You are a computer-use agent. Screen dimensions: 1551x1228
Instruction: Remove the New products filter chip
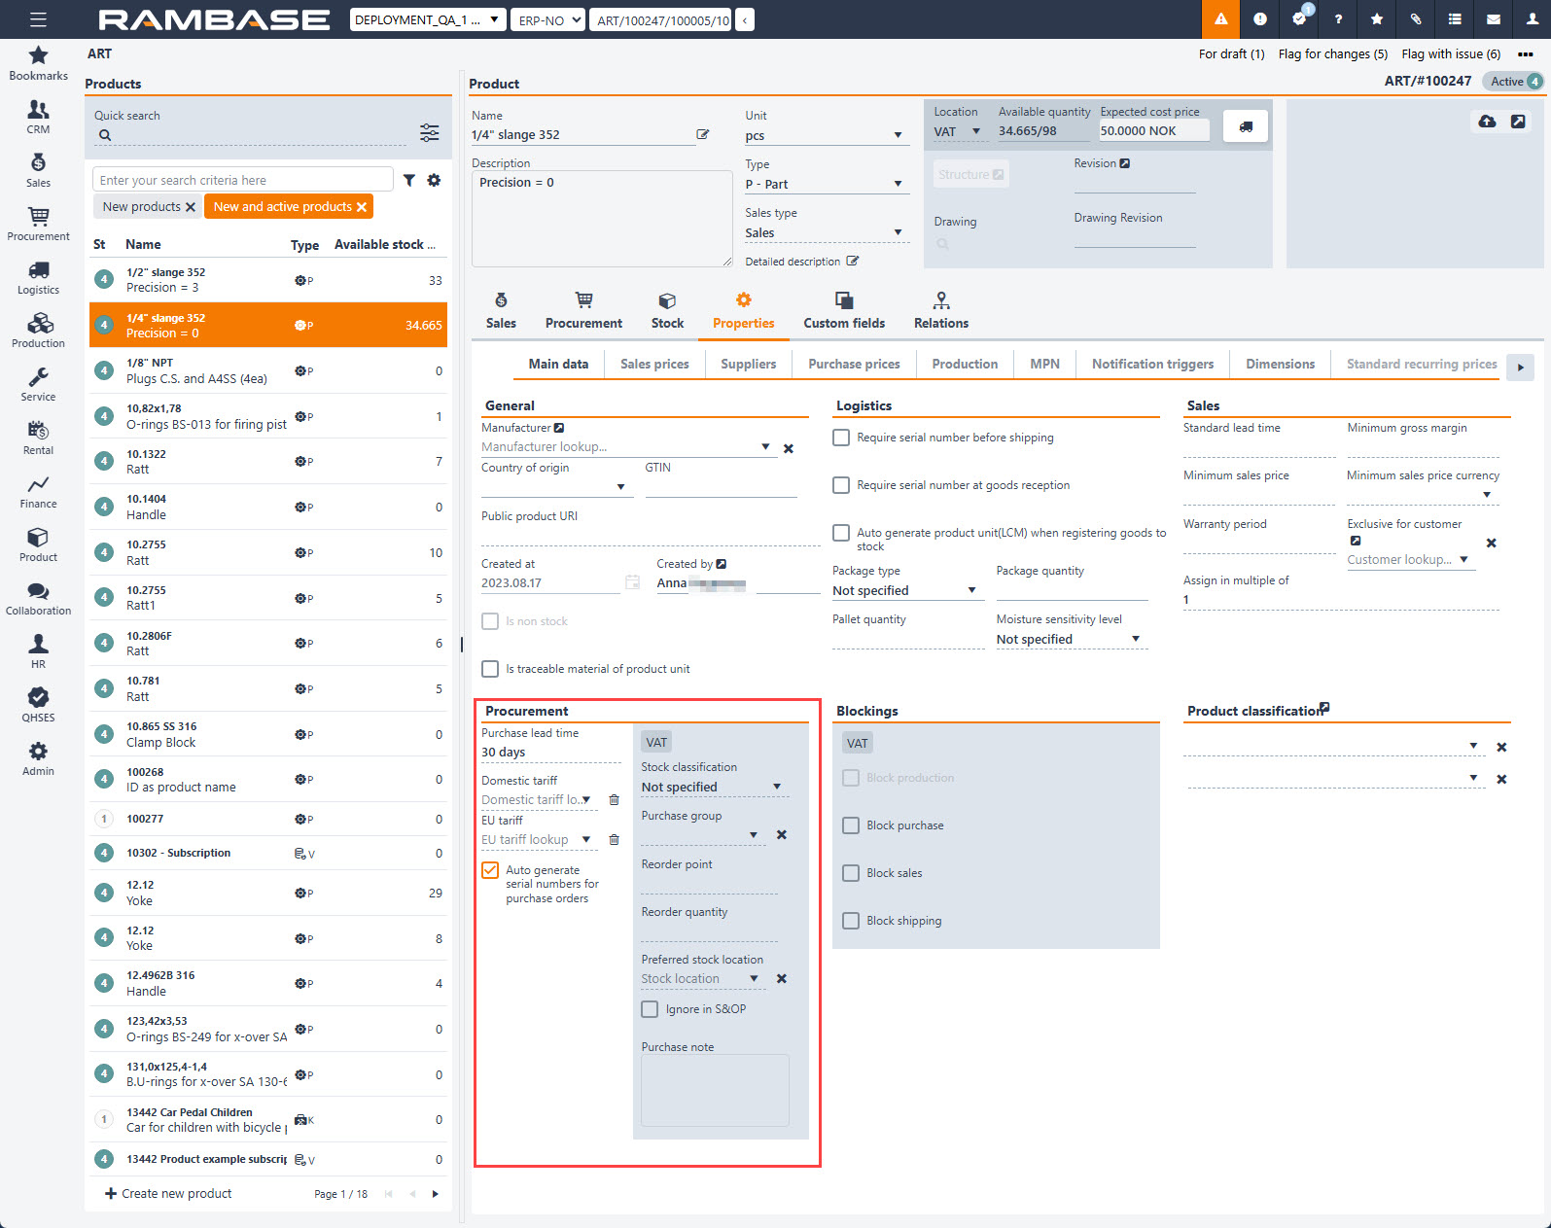(x=191, y=207)
